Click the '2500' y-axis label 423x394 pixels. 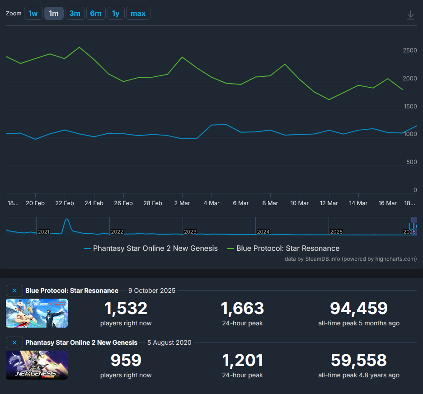pos(410,51)
